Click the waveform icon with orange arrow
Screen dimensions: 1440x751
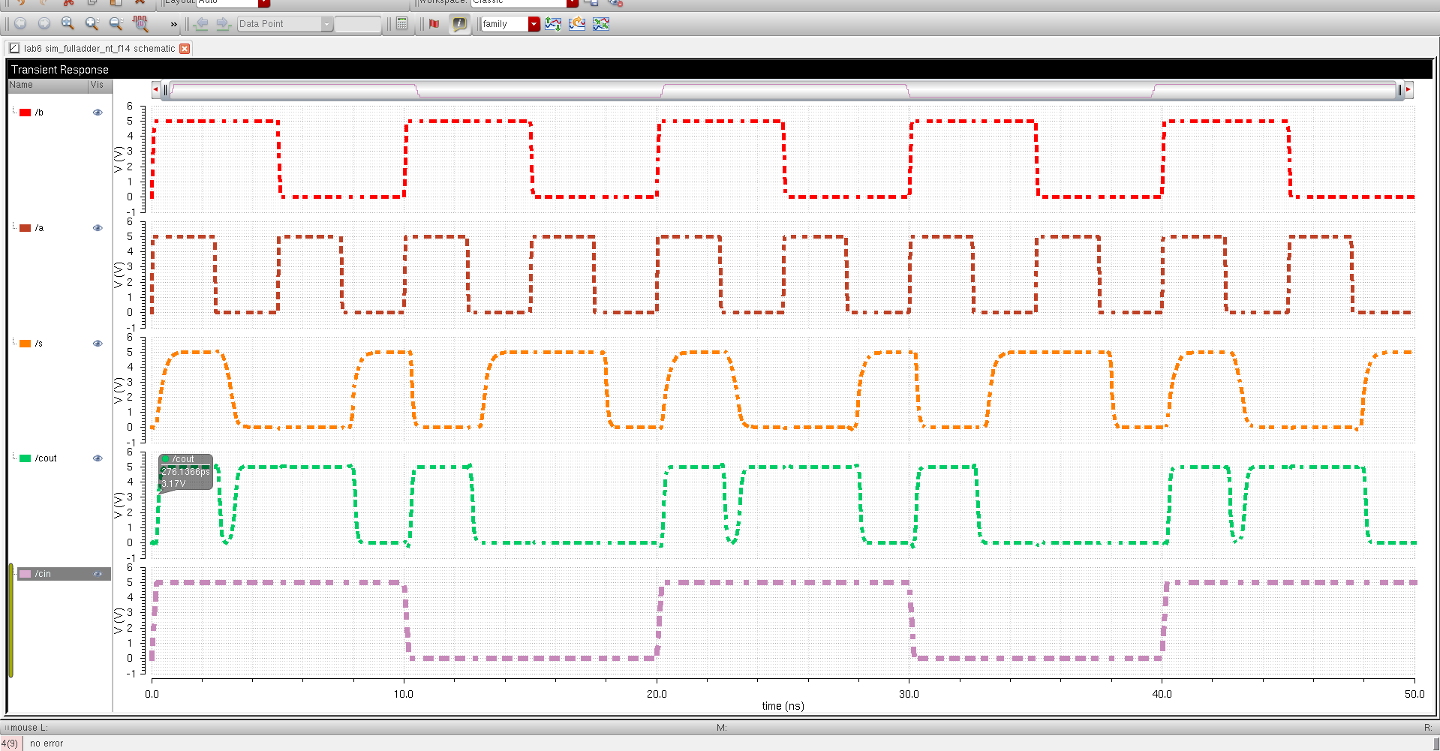pyautogui.click(x=577, y=24)
